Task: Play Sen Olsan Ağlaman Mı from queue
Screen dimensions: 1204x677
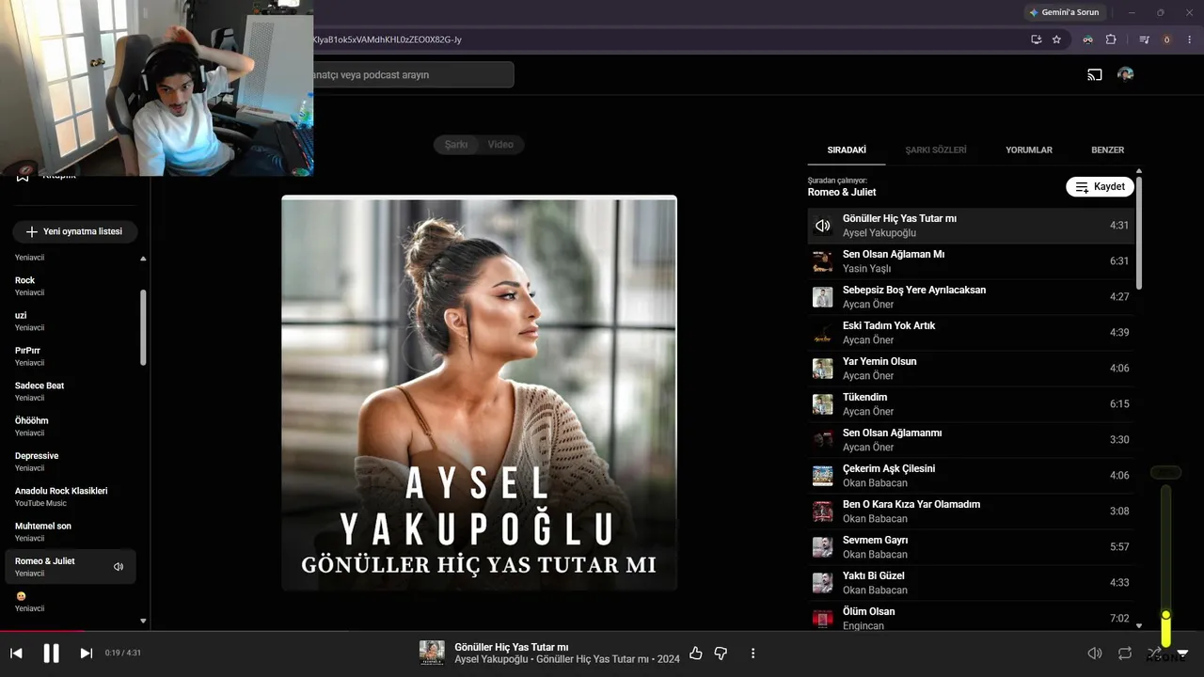Action: point(971,261)
